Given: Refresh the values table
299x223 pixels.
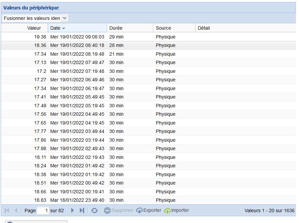Looking at the screenshot, I should coord(94,211).
